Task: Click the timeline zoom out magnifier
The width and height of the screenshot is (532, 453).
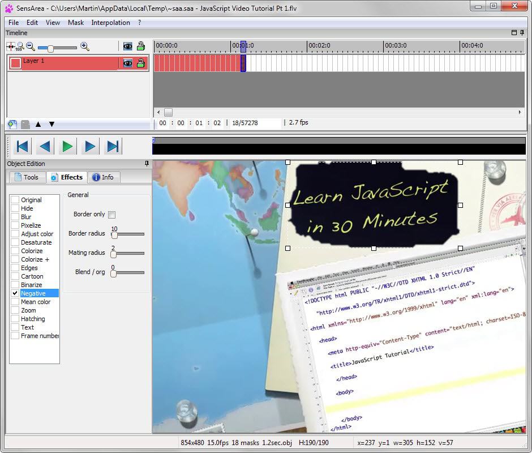Action: (31, 47)
